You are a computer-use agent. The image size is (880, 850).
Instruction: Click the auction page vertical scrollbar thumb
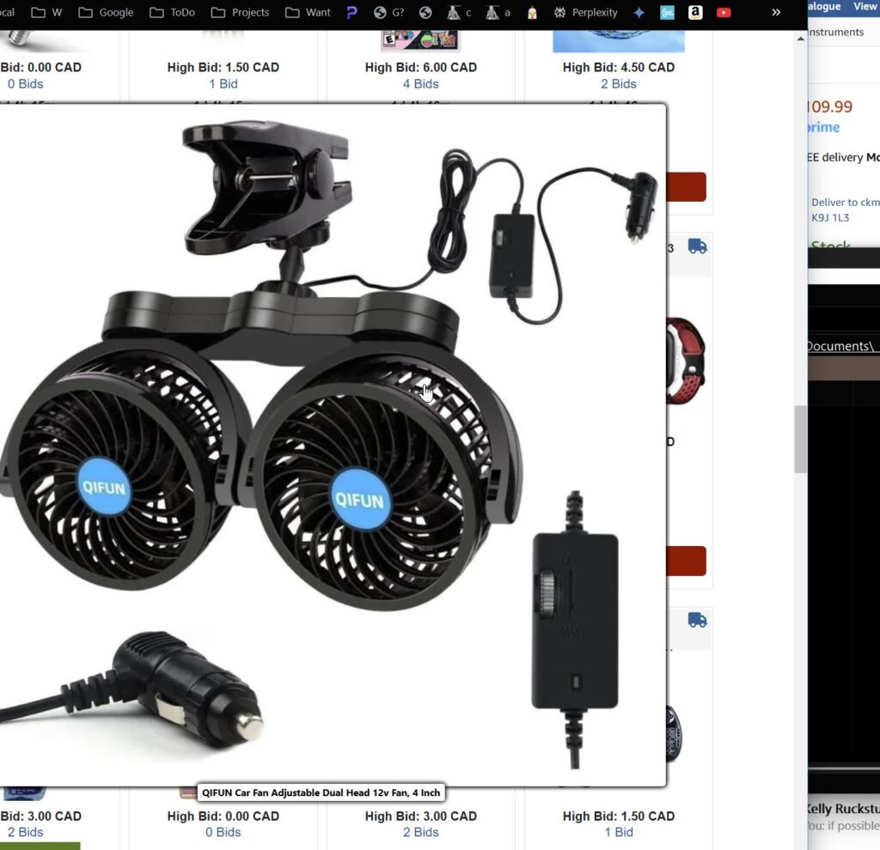[800, 439]
